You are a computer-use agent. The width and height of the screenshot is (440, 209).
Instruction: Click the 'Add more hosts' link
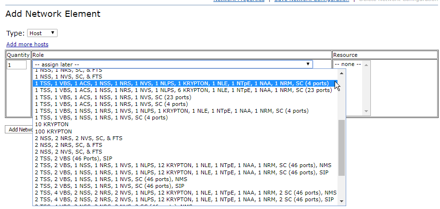point(27,44)
